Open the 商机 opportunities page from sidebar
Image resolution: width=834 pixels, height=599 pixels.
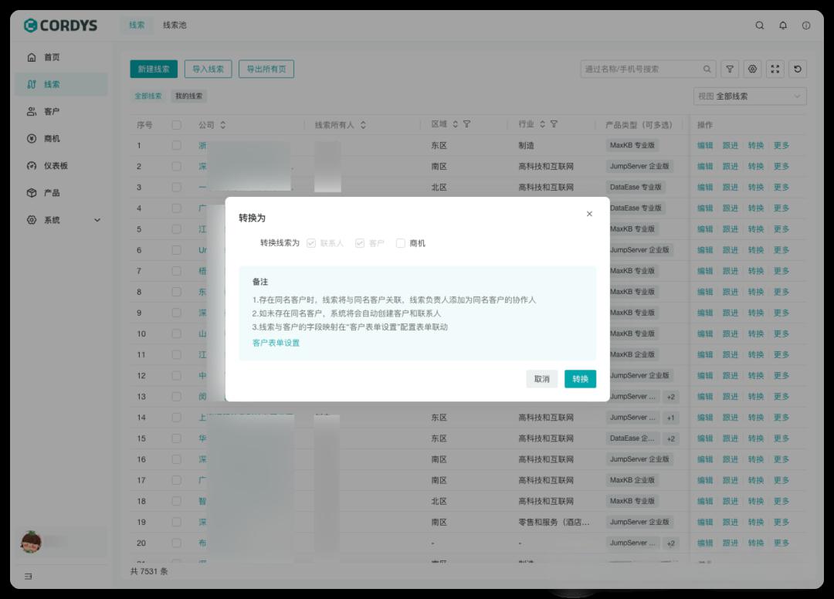[x=51, y=138]
